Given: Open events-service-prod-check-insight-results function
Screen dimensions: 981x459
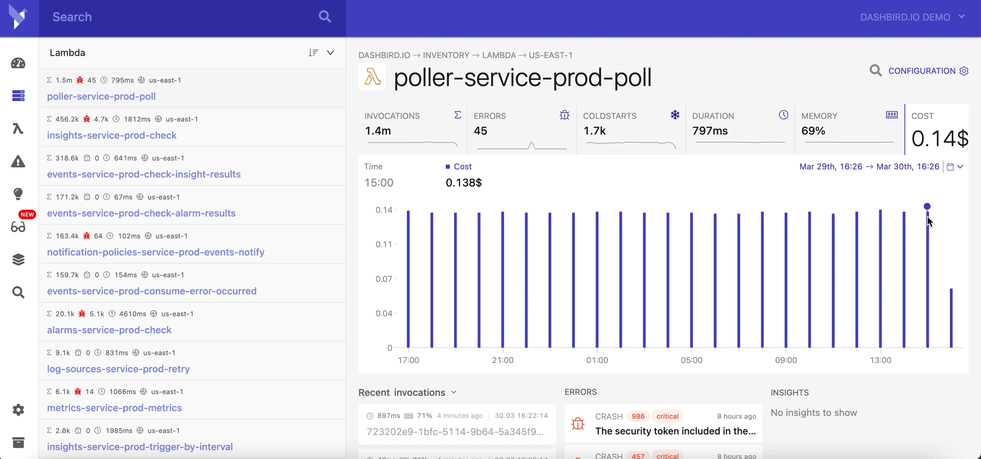Looking at the screenshot, I should [144, 174].
